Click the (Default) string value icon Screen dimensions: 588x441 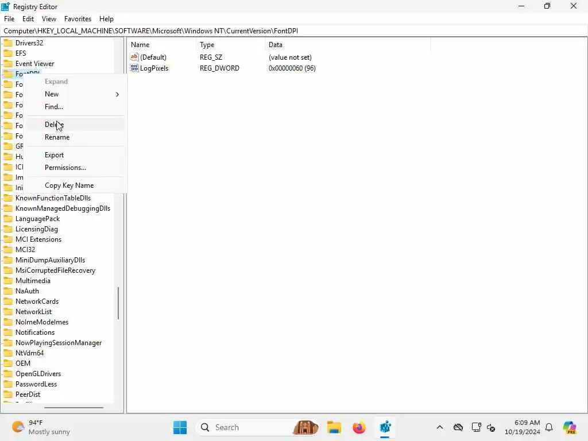pyautogui.click(x=134, y=57)
